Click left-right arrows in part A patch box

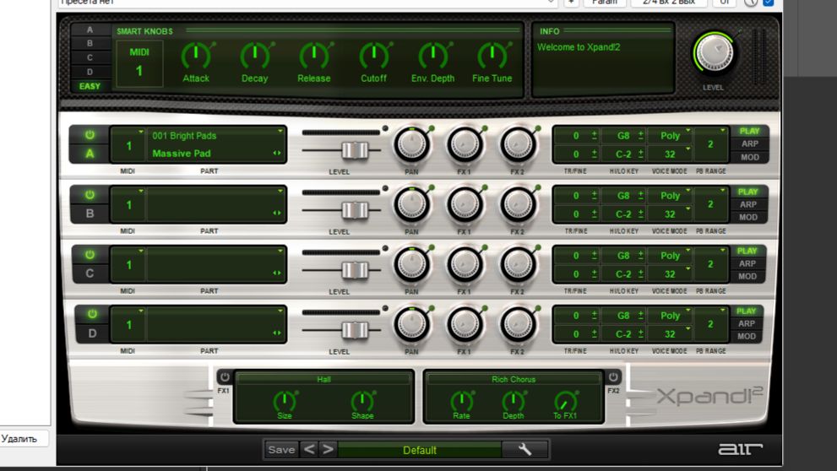(x=277, y=153)
